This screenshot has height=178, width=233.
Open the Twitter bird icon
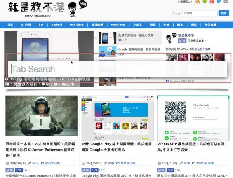coord(219,2)
